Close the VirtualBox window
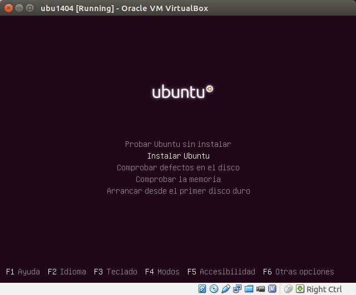356x295 pixels. (x=9, y=8)
